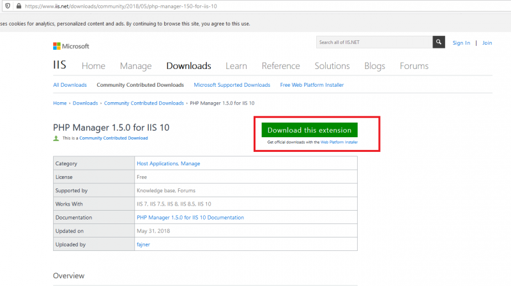The width and height of the screenshot is (511, 286).
Task: Click the search magnifier icon
Action: point(439,43)
